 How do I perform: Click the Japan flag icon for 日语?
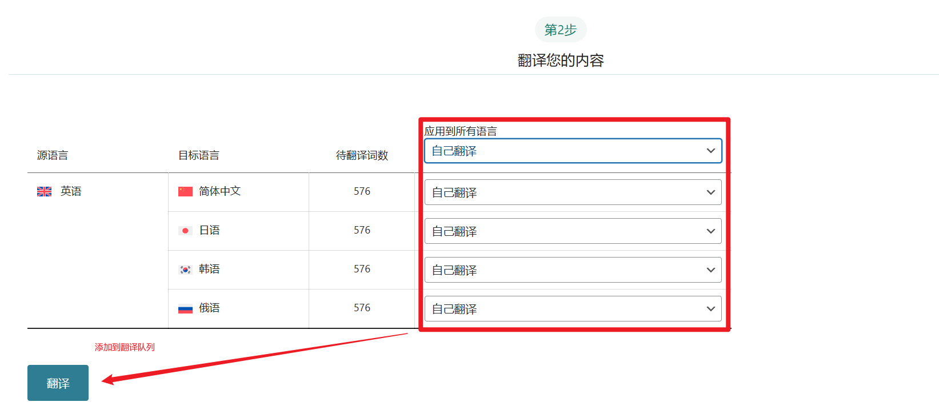[185, 231]
